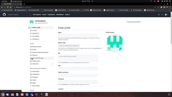Click Go to your personal profile

(x=134, y=22)
